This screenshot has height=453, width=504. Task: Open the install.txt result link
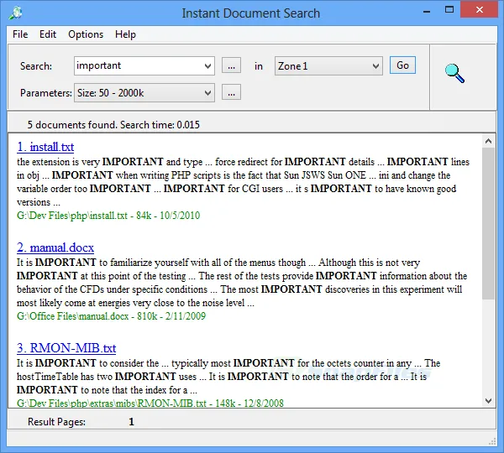pyautogui.click(x=45, y=147)
